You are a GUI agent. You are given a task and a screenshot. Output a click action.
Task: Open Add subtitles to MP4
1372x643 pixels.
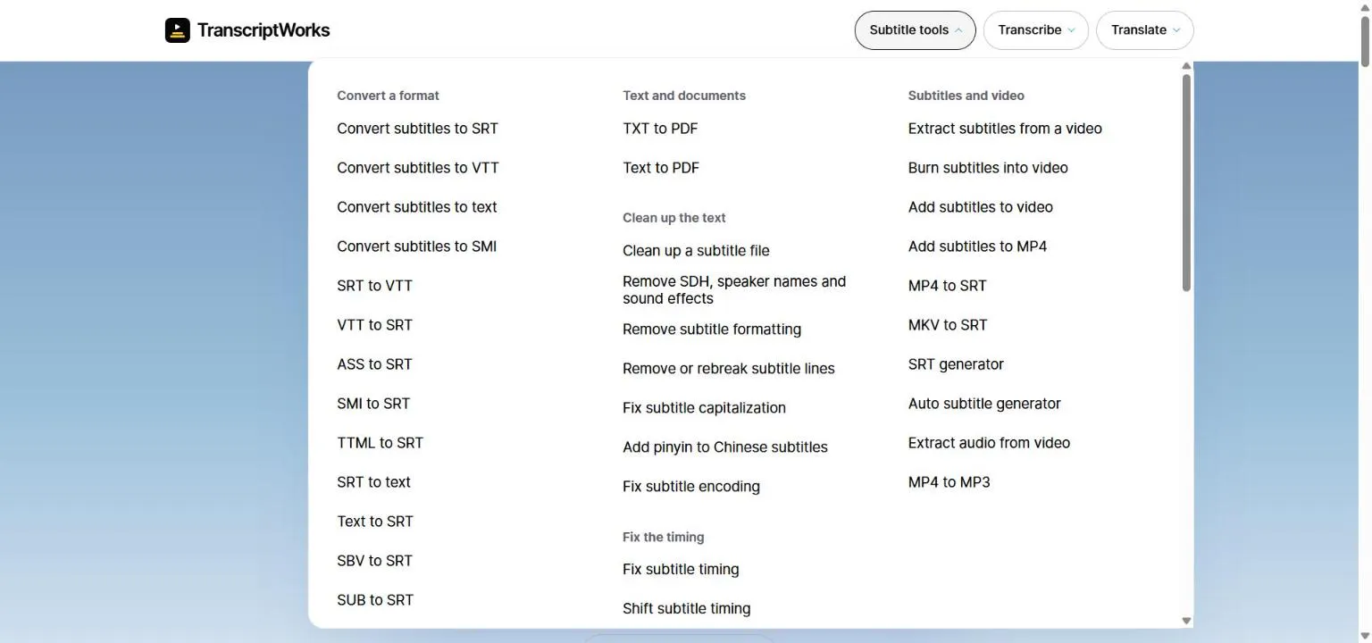(x=978, y=246)
